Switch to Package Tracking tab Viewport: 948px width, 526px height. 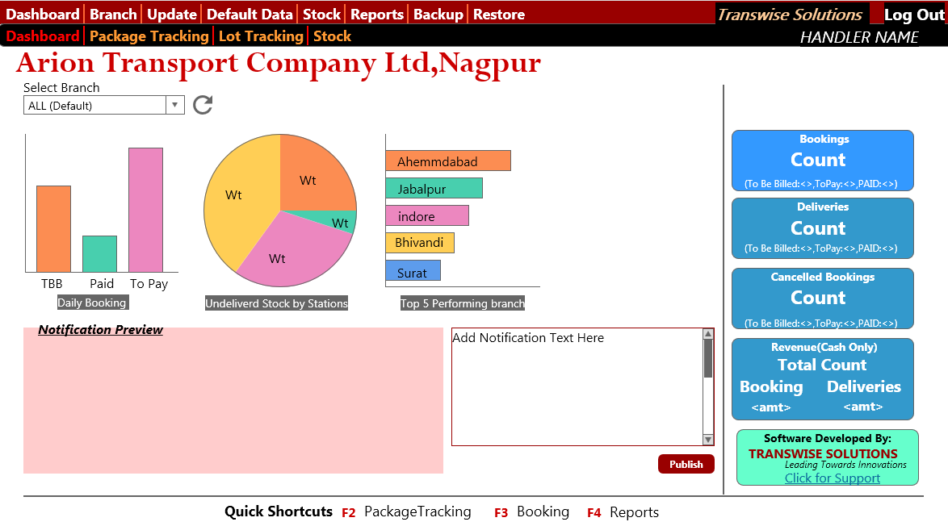(x=149, y=36)
